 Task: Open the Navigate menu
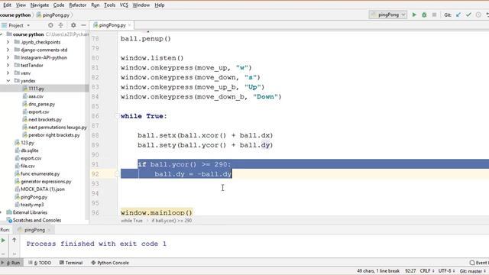pyautogui.click(x=40, y=5)
